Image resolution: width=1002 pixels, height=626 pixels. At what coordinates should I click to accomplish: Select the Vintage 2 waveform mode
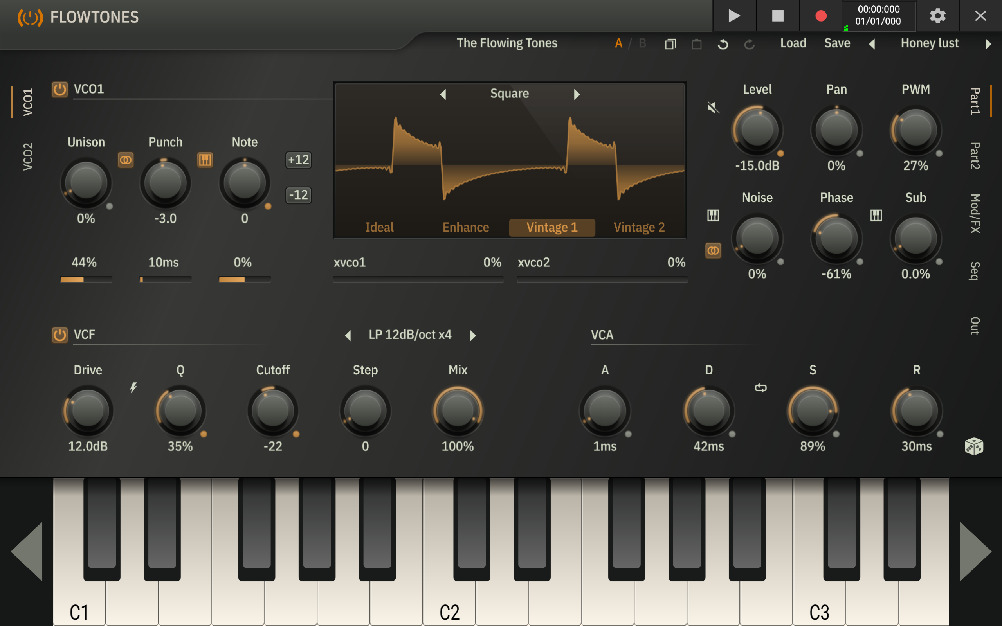[639, 227]
